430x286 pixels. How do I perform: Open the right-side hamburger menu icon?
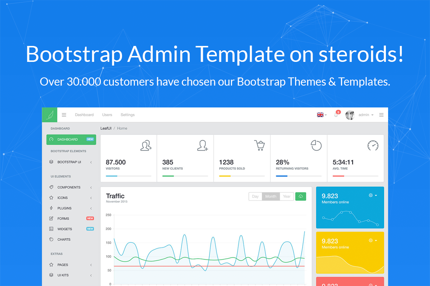click(381, 115)
